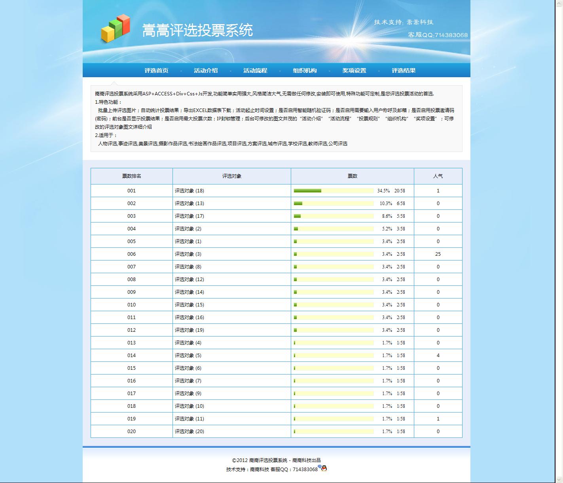563x483 pixels.
Task: Select the 组织机构 menu item
Action: point(305,70)
